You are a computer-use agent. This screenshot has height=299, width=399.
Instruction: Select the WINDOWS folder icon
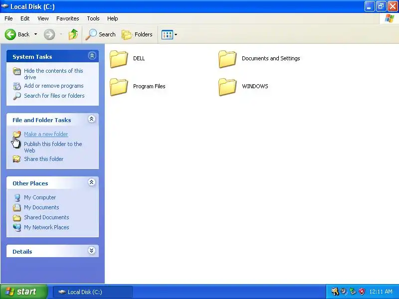point(227,87)
